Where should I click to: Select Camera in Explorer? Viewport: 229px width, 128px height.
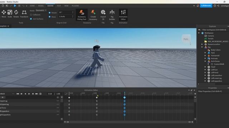pyautogui.click(x=211, y=36)
